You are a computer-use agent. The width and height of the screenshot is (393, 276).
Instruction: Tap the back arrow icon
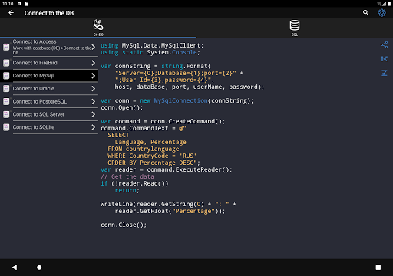[11, 13]
